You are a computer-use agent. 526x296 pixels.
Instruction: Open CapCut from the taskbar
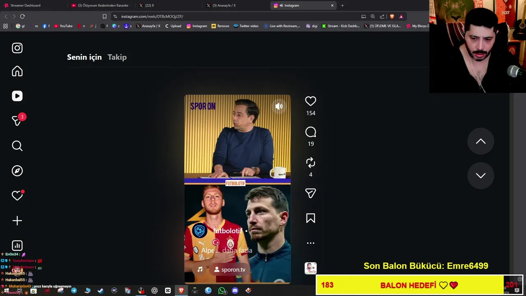pos(168,291)
